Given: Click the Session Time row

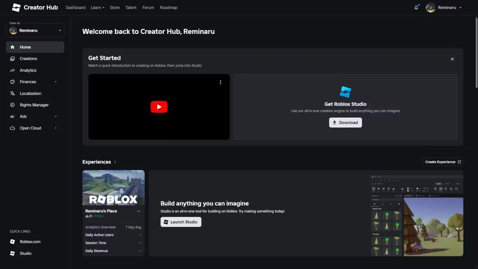Looking at the screenshot, I should pos(114,243).
